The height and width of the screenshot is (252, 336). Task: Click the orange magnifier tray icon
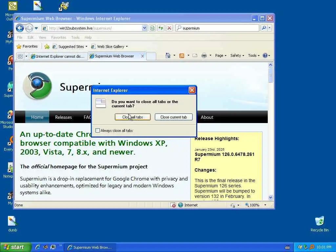(312, 247)
